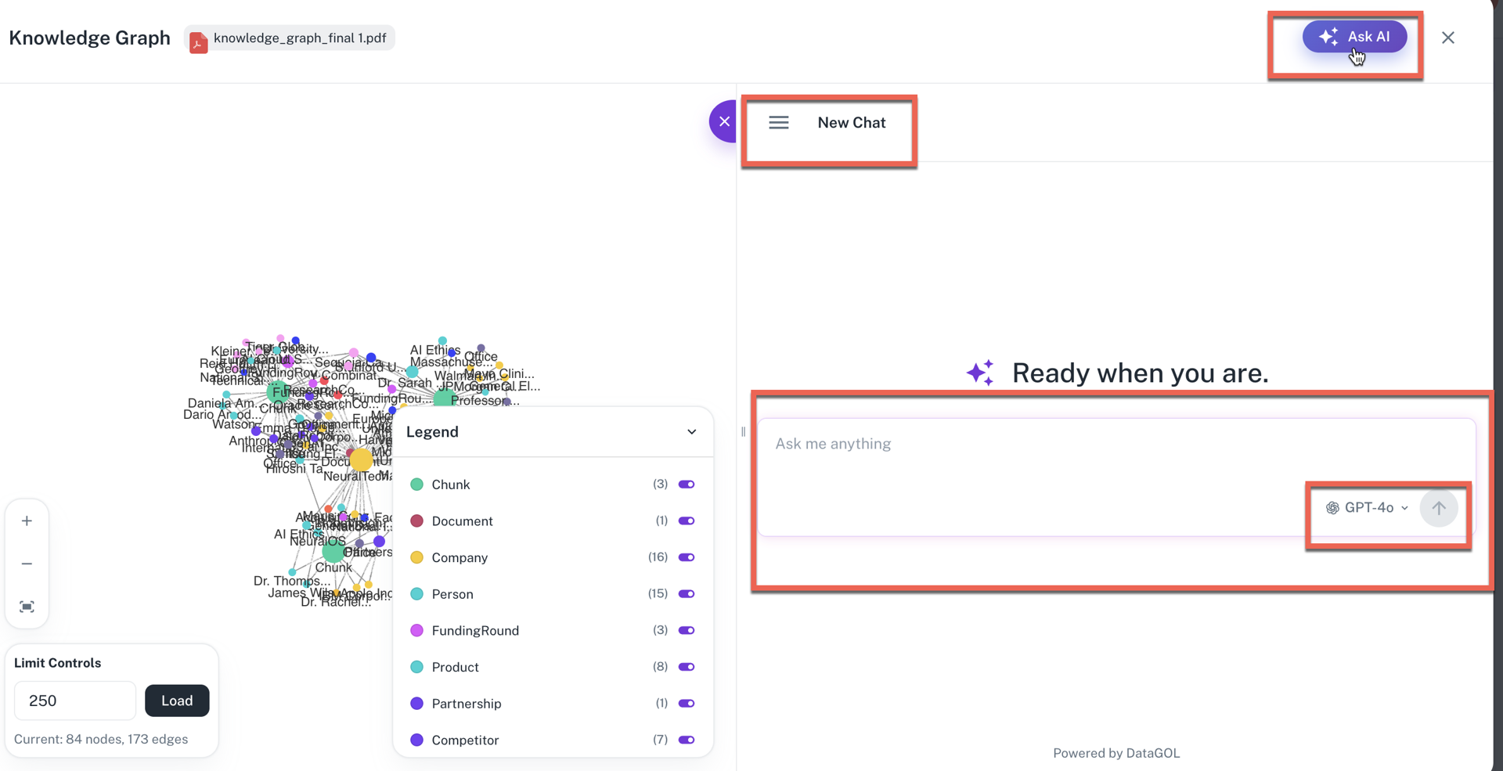Focus the Ask me anything input

click(1018, 445)
